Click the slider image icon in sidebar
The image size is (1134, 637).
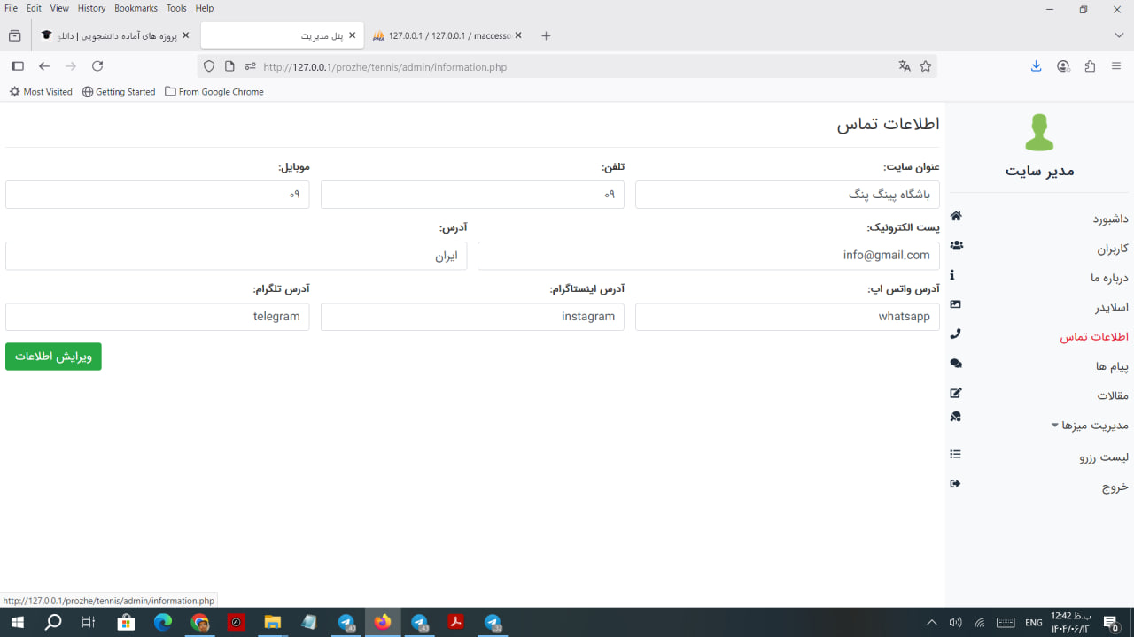(955, 304)
